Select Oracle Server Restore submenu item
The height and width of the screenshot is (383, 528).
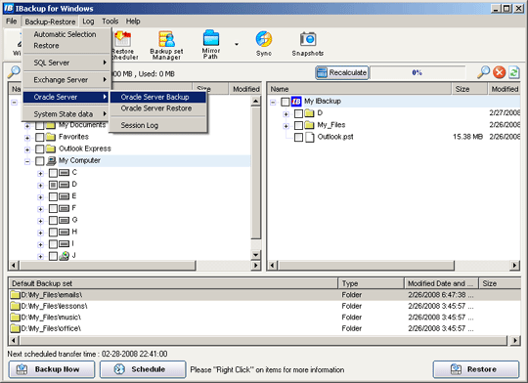click(x=157, y=108)
